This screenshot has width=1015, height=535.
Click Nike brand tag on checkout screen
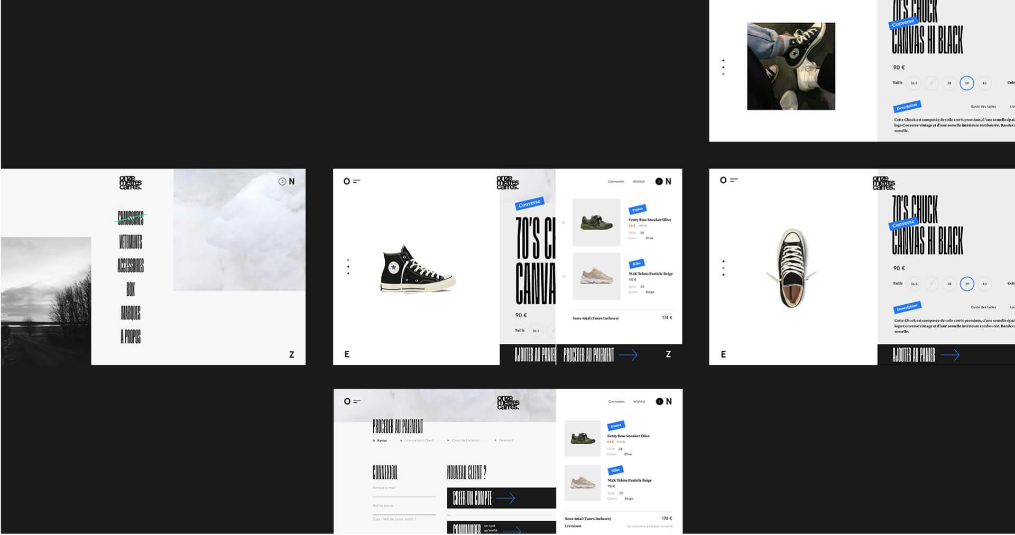[615, 470]
